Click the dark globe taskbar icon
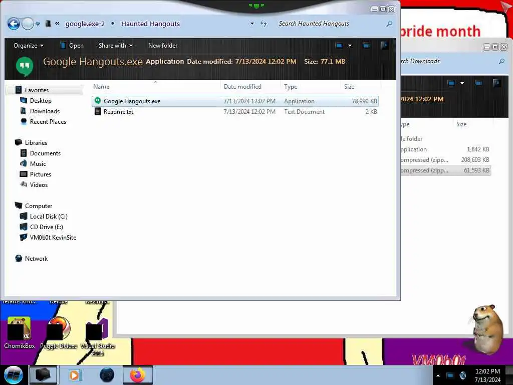 coord(107,375)
